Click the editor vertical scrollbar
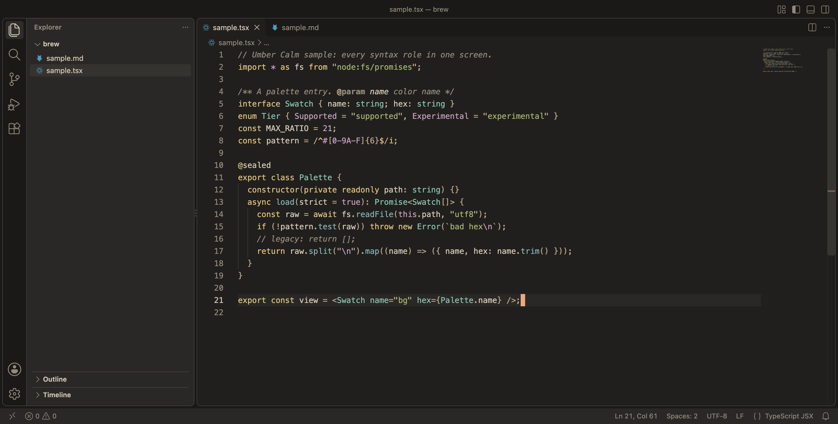Image resolution: width=838 pixels, height=424 pixels. [831, 152]
